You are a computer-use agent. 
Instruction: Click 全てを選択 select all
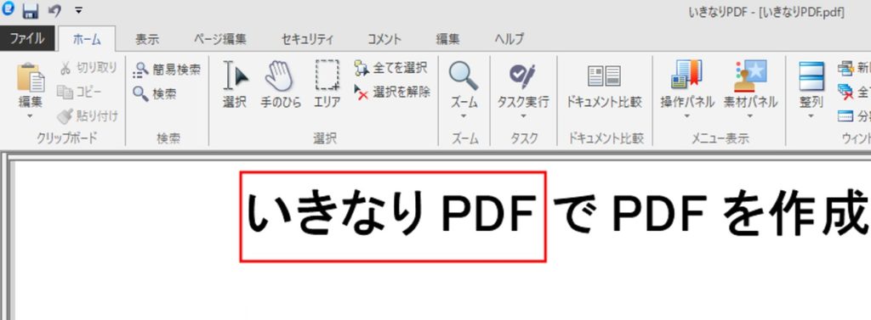point(390,68)
